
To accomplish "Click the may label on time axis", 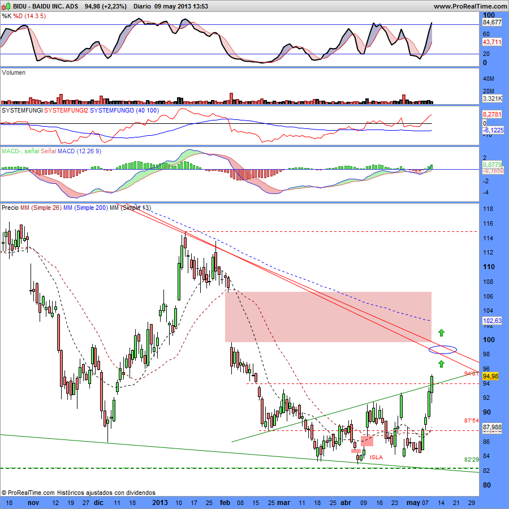I will coord(413,503).
